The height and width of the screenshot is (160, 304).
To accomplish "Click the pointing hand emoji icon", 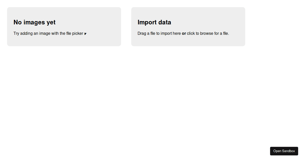I will [85, 34].
